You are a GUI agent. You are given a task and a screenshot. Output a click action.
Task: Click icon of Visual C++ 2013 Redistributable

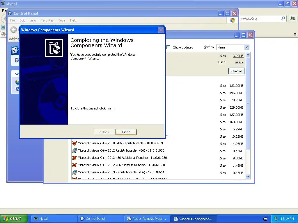click(74, 172)
